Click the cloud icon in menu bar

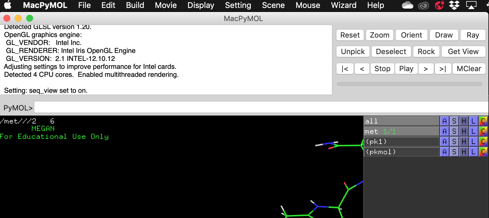coord(408,5)
